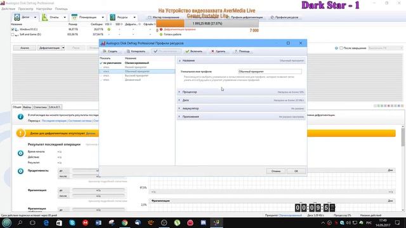Click the yellow warning icon in the banner
Screen dimensions: 406x228
click(20, 133)
